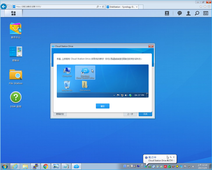The height and width of the screenshot is (170, 212).
Task: Click the 完成 finish button
Action: (x=145, y=114)
